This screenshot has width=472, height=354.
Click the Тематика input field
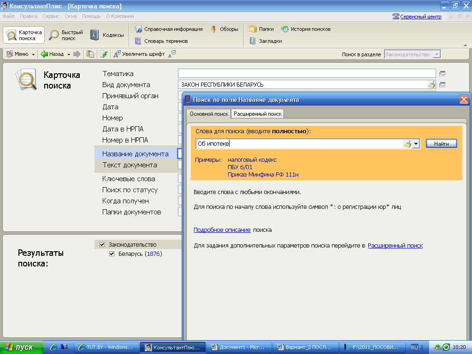coord(307,73)
